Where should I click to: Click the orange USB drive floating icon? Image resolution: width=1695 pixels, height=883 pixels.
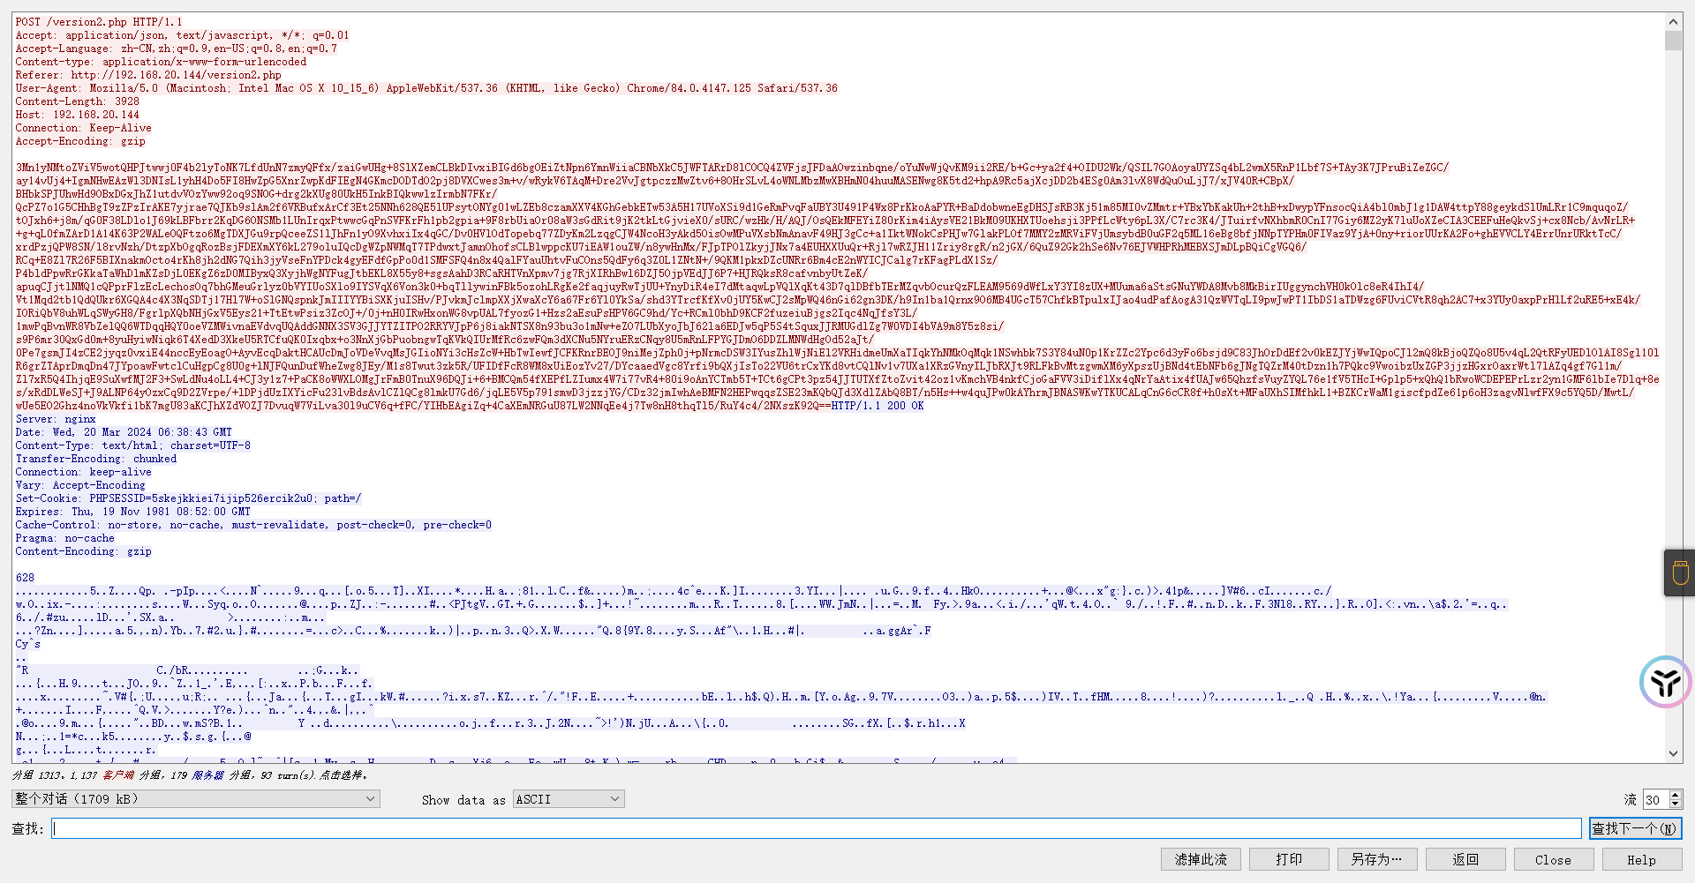[x=1680, y=573]
